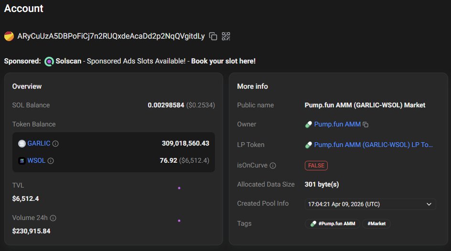Open Pump.fun AMM (GARLIC-WSOL) LP token link
This screenshot has height=251, width=451.
coord(373,145)
